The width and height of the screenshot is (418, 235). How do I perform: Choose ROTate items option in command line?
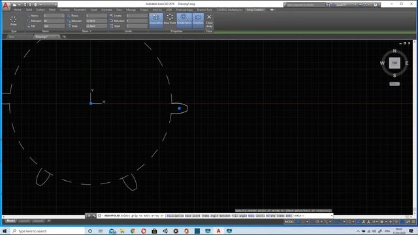coord(275,216)
